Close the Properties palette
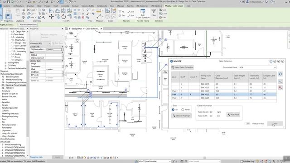This screenshot has height=163, width=290. pyautogui.click(x=63, y=29)
